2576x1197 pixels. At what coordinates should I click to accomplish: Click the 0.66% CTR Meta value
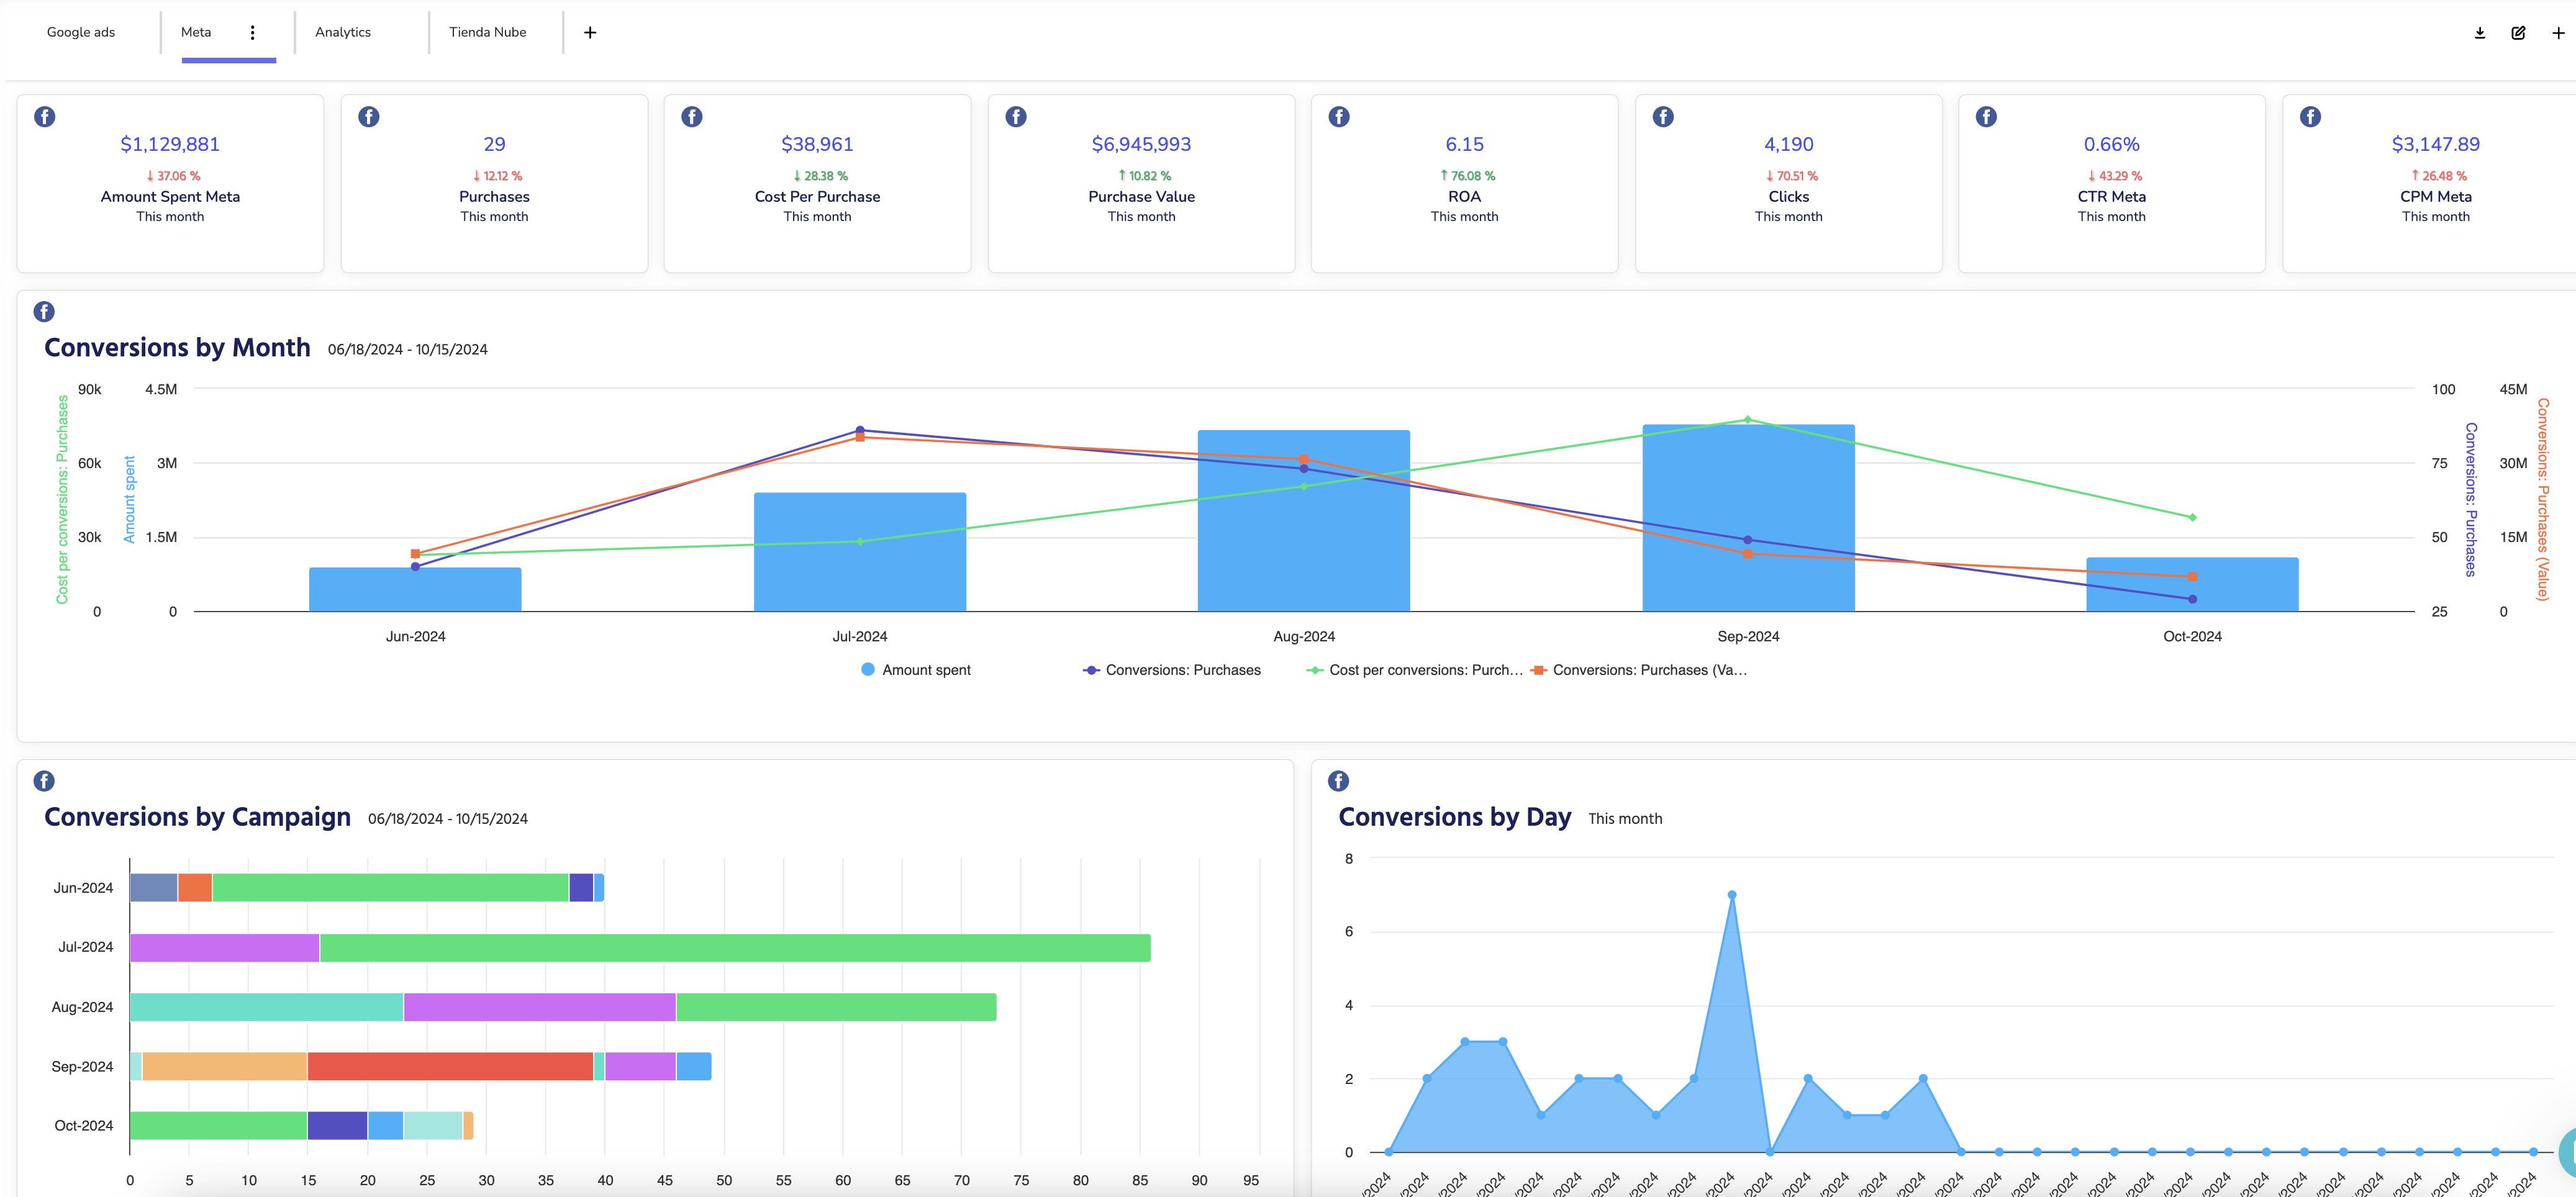pyautogui.click(x=2111, y=144)
